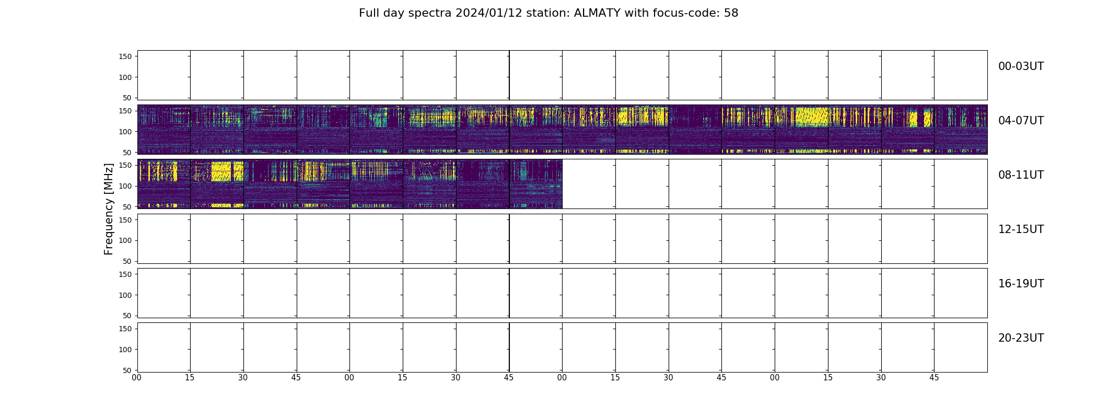Click the '50' tick label of 12-15UT row

tap(128, 261)
